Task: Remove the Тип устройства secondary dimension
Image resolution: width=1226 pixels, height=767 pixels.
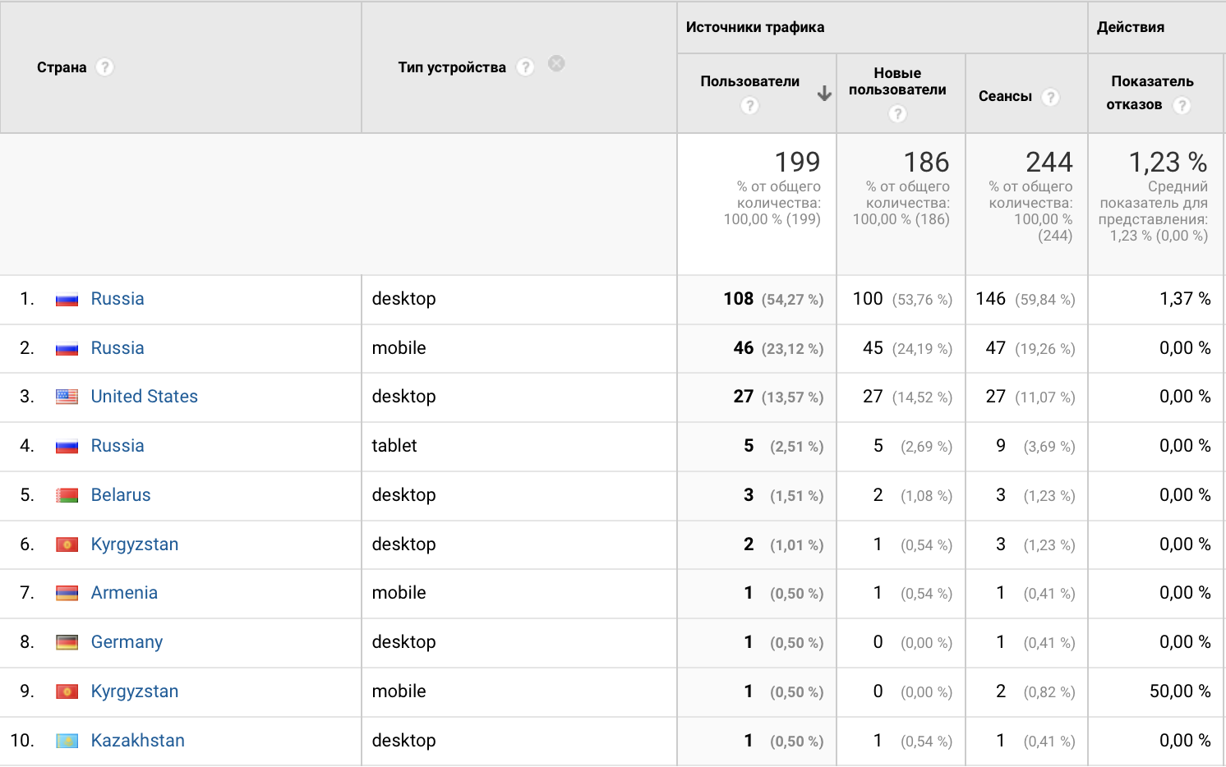Action: (x=556, y=63)
